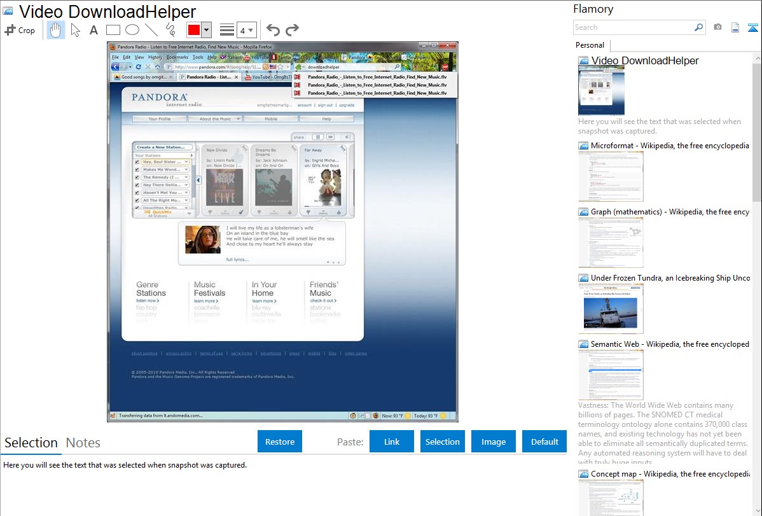This screenshot has height=516, width=762.
Task: Click the Paste Image button
Action: 493,442
